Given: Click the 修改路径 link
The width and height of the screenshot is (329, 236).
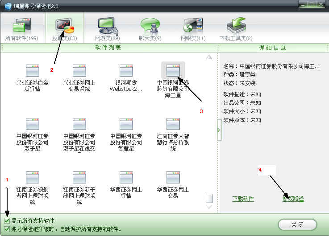Looking at the screenshot, I should pyautogui.click(x=293, y=199).
